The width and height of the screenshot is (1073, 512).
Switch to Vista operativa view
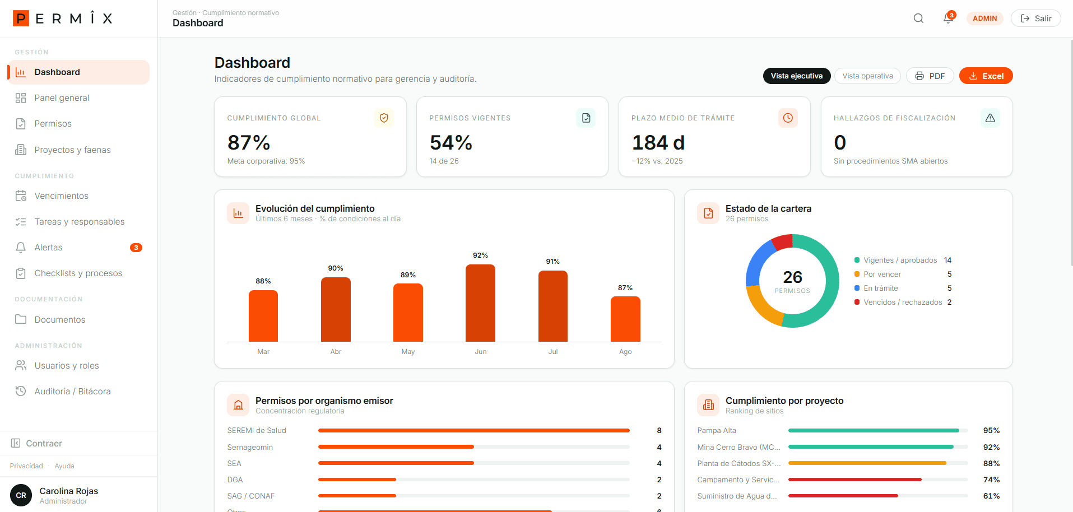click(867, 76)
